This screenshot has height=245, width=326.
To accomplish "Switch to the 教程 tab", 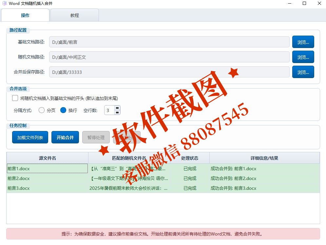I will pos(74,15).
